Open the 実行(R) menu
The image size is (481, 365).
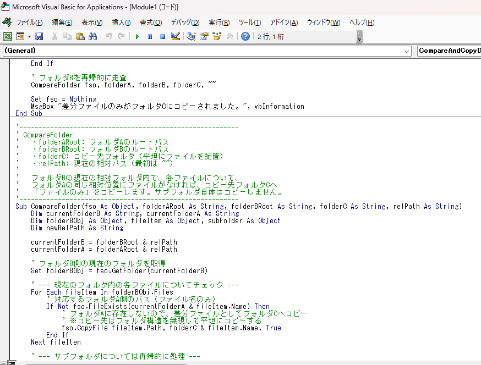(x=219, y=23)
